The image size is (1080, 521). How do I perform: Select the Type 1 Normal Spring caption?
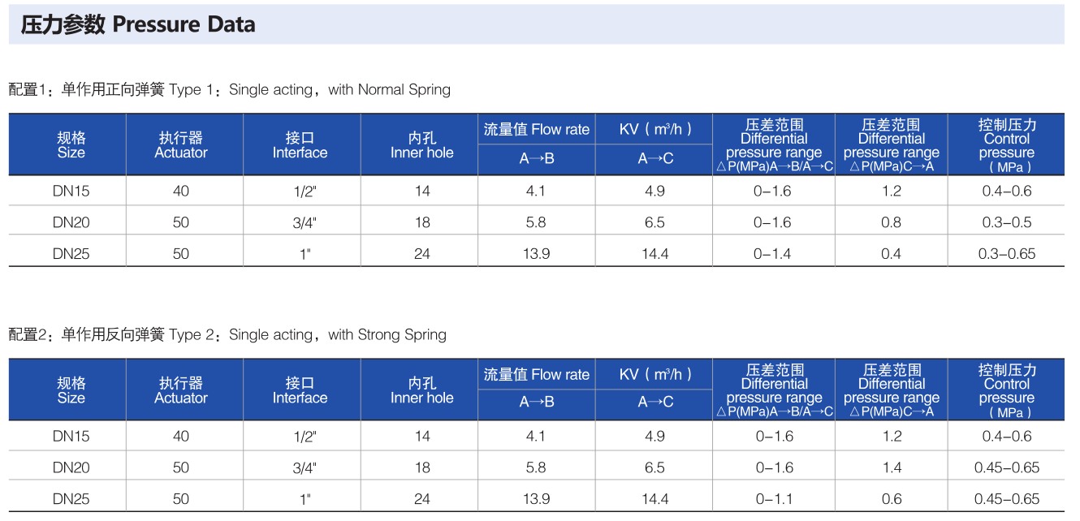[230, 90]
